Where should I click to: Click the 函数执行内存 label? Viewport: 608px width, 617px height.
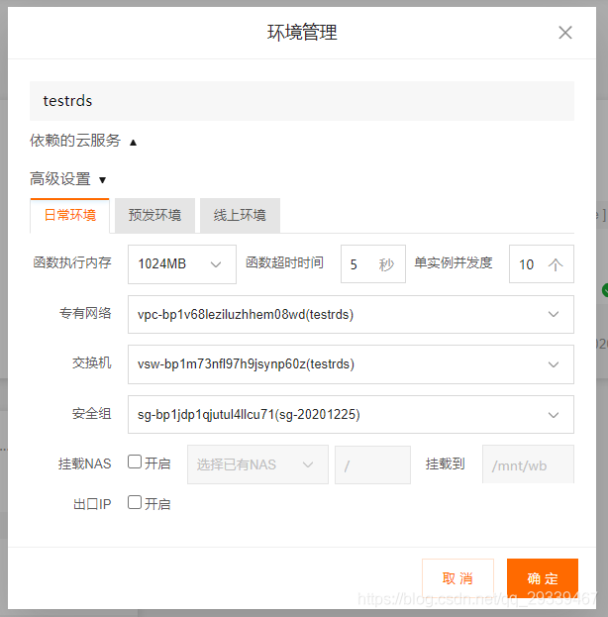point(72,262)
